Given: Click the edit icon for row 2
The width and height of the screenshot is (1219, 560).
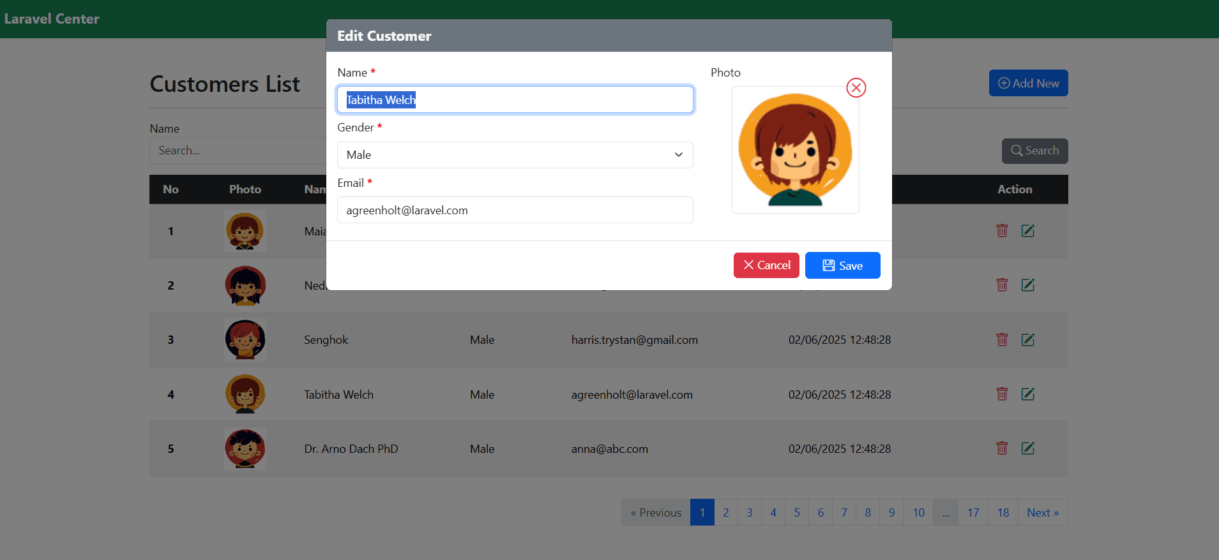Looking at the screenshot, I should (1027, 285).
